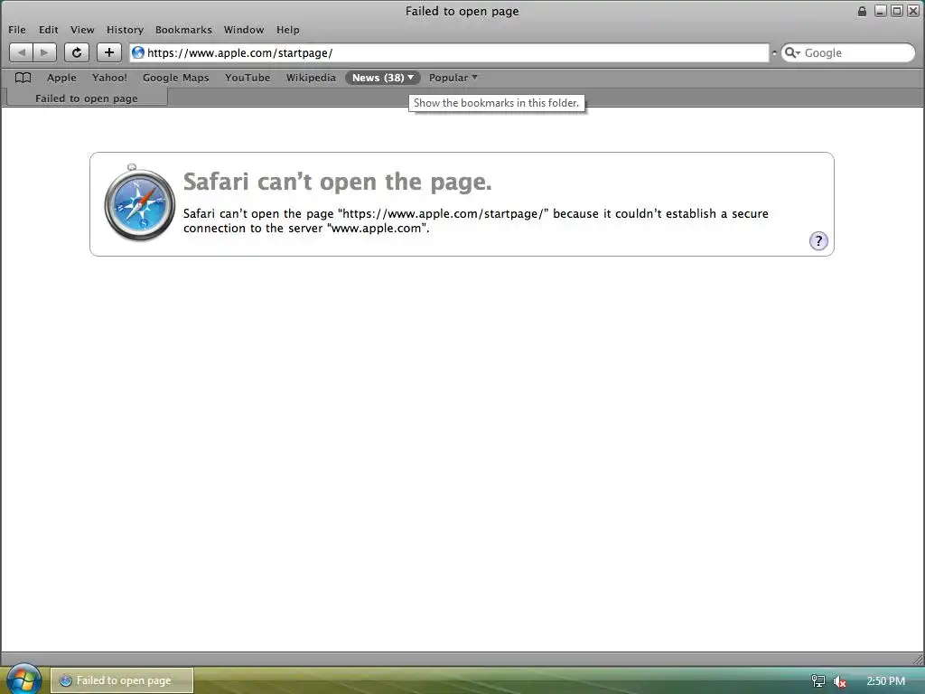Minimize the Safari window

tap(881, 11)
